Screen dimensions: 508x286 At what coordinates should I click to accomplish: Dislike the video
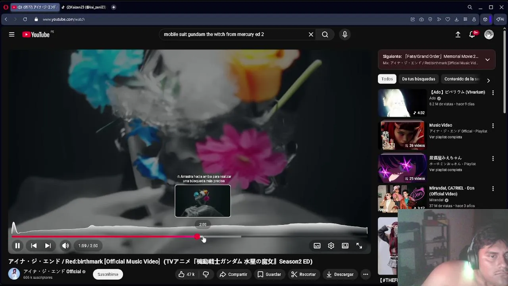point(206,274)
